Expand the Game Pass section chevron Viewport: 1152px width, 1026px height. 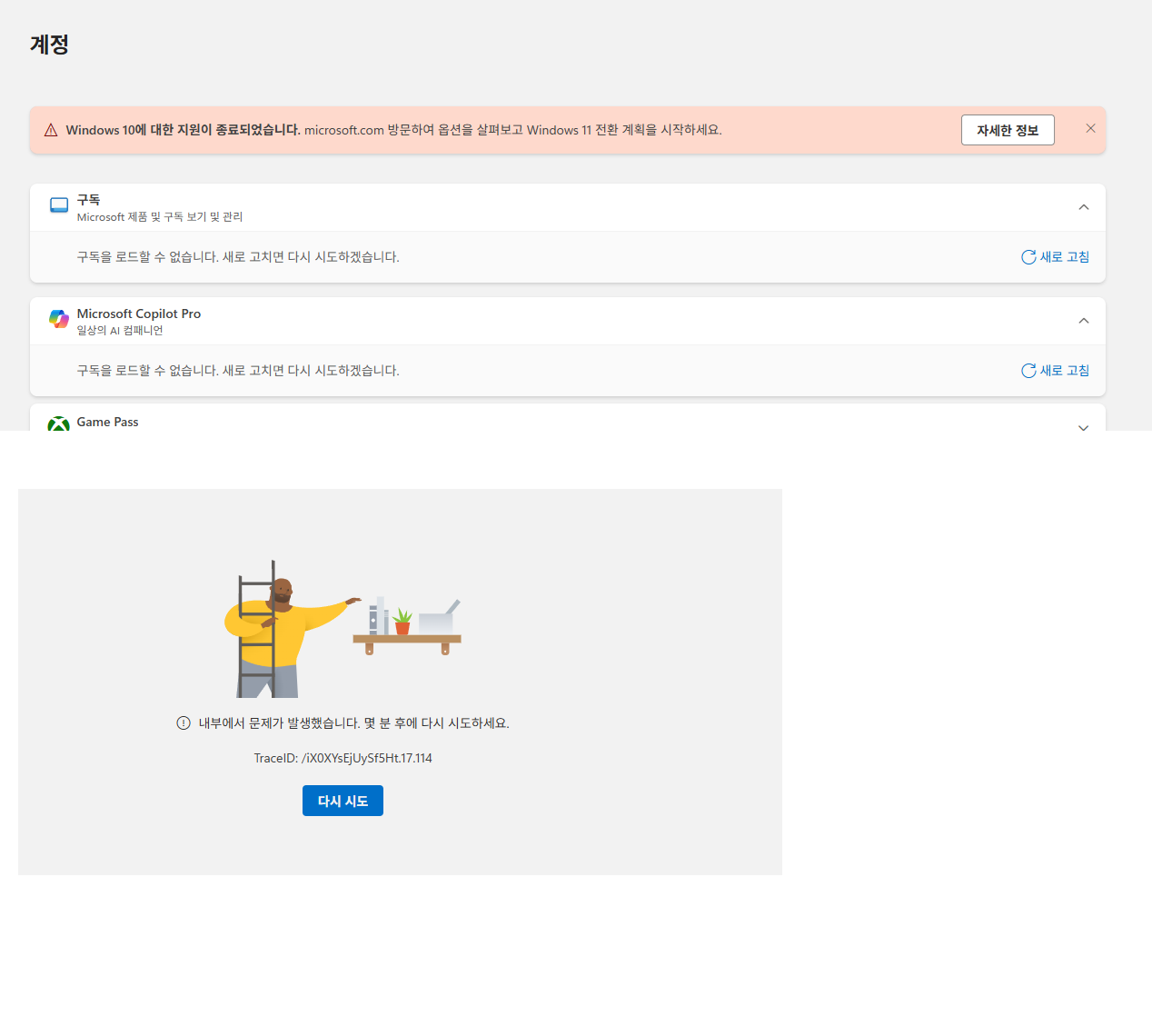tap(1083, 427)
